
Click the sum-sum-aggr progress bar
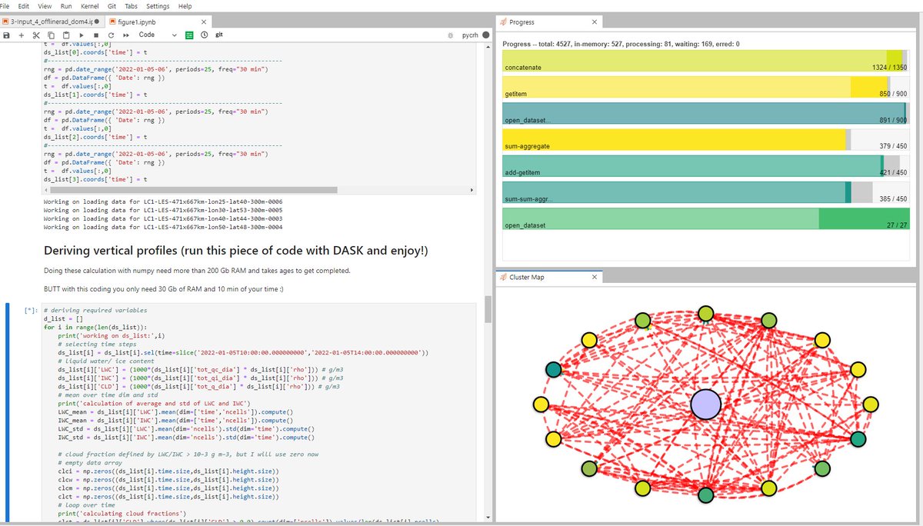point(705,192)
